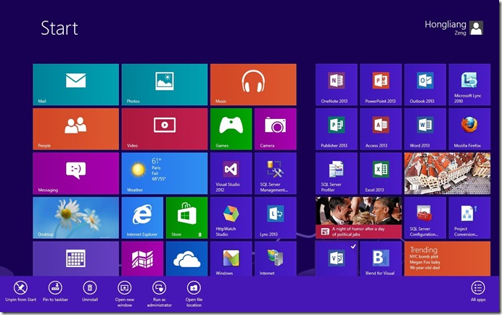Click Pin to taskbar

click(x=55, y=291)
